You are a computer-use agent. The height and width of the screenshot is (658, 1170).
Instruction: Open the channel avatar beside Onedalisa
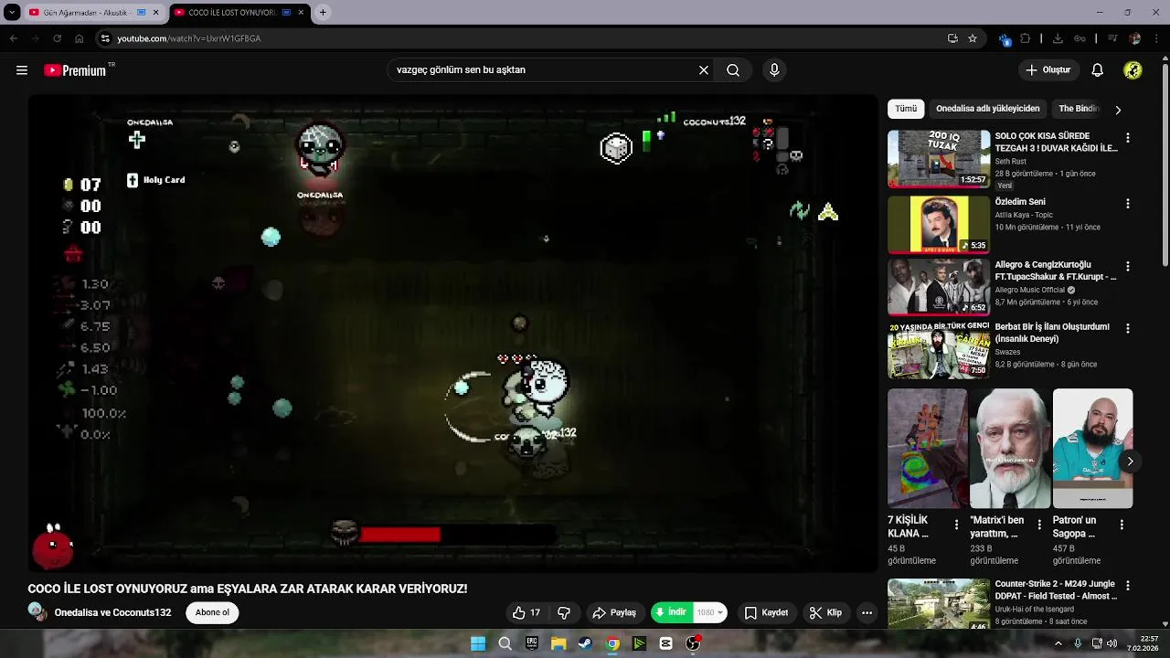[37, 612]
